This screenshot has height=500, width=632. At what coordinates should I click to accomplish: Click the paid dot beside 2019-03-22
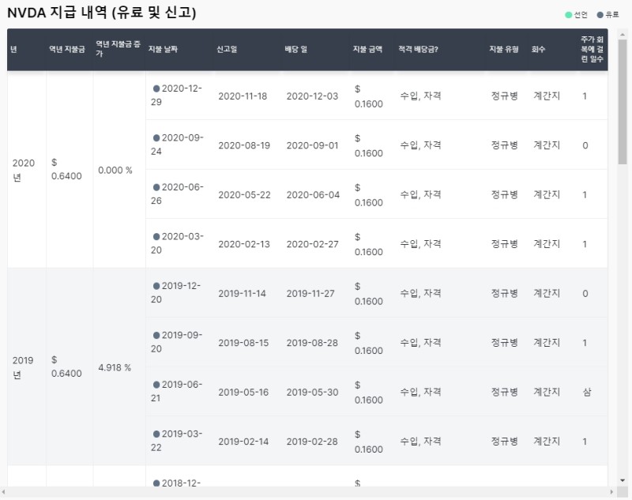pos(156,434)
